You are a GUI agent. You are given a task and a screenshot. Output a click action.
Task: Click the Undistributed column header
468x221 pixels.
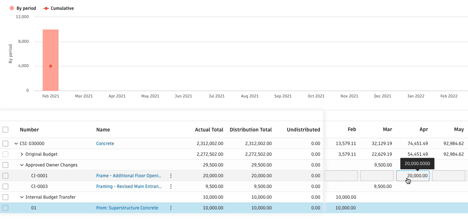point(303,130)
